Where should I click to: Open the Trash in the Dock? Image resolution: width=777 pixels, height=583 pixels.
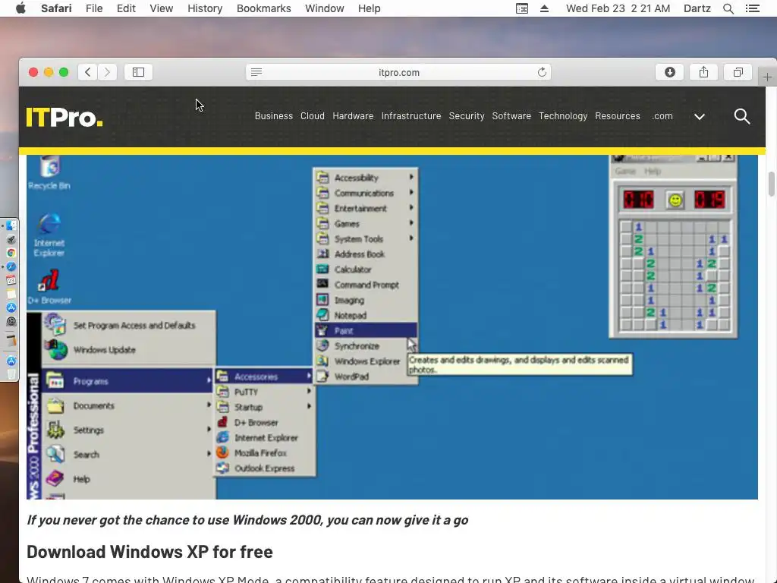11,374
